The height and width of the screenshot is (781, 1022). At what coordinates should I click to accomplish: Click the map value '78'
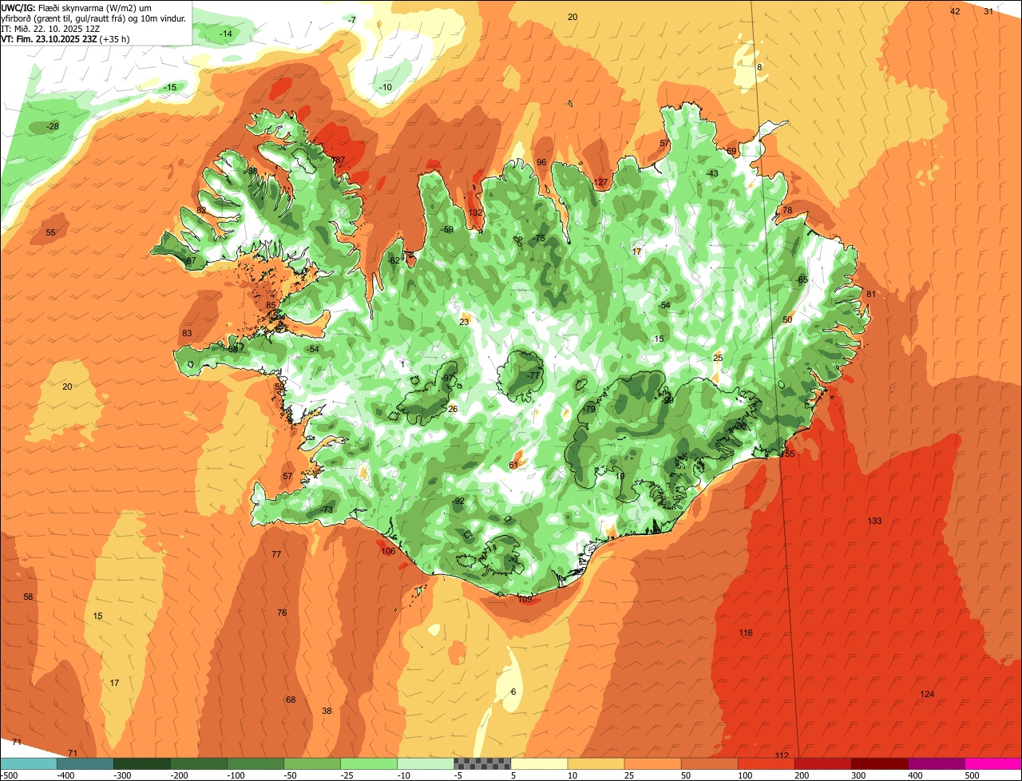tap(787, 210)
